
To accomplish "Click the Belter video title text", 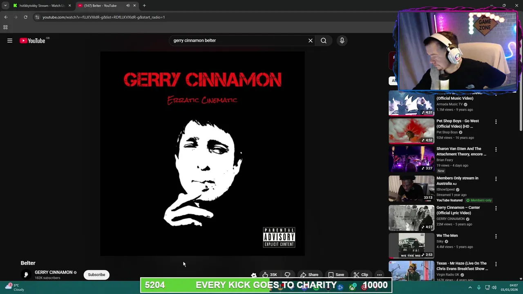I will pyautogui.click(x=28, y=263).
